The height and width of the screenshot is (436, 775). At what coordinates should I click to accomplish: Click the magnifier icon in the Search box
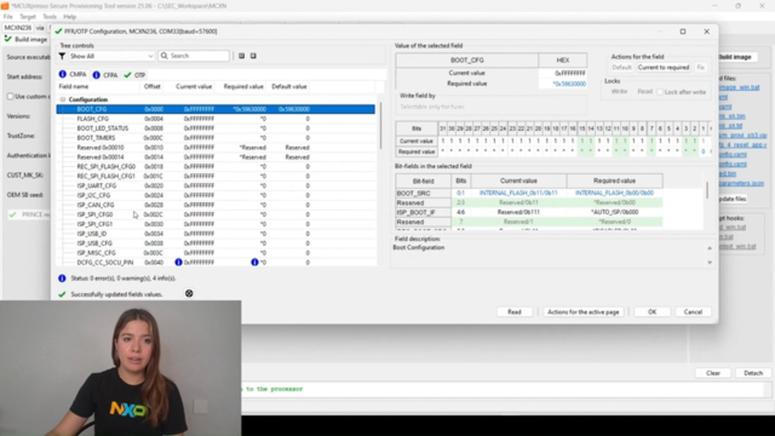163,56
